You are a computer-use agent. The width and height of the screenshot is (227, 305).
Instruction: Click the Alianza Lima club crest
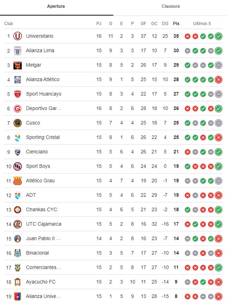[x=18, y=50]
